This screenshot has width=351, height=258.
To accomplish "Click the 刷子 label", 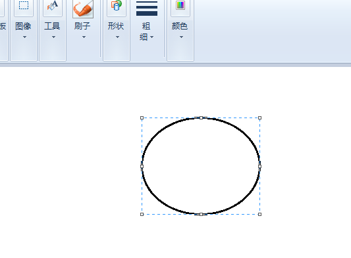I will point(82,26).
